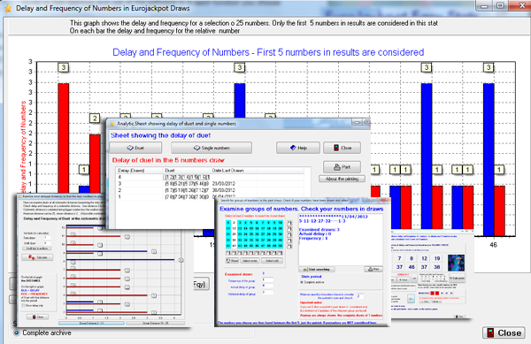Click Calculate in the distances window
The height and width of the screenshot is (344, 531).
tap(37, 257)
